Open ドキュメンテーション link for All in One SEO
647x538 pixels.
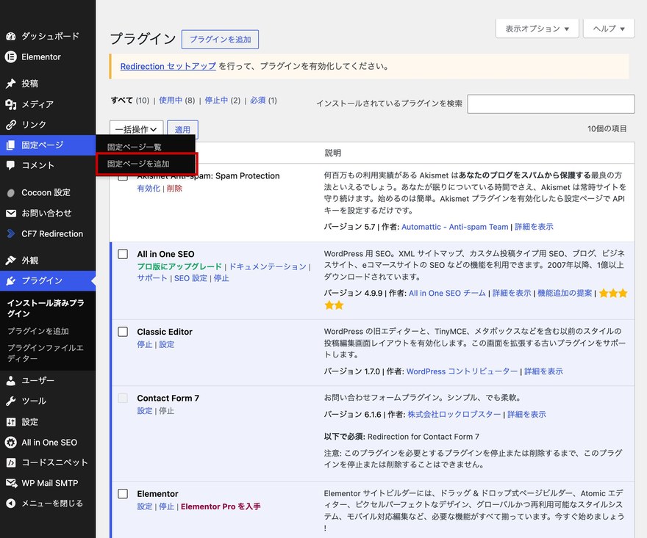coord(268,266)
